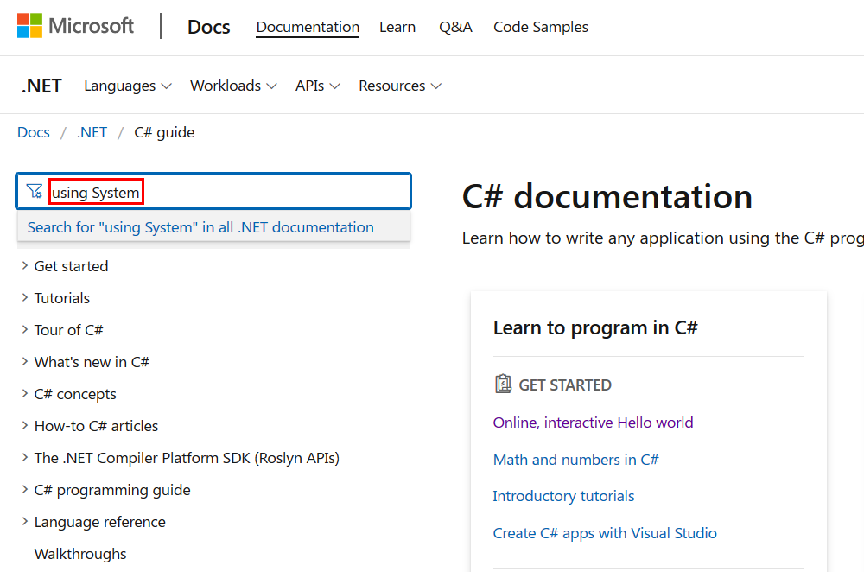
Task: Go to .NET breadcrumb link
Action: point(92,132)
